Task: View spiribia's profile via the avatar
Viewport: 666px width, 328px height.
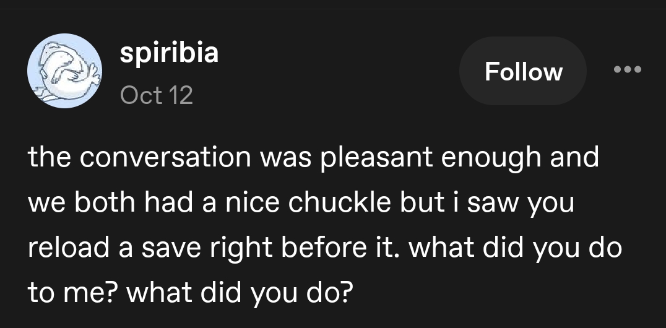Action: pyautogui.click(x=64, y=72)
